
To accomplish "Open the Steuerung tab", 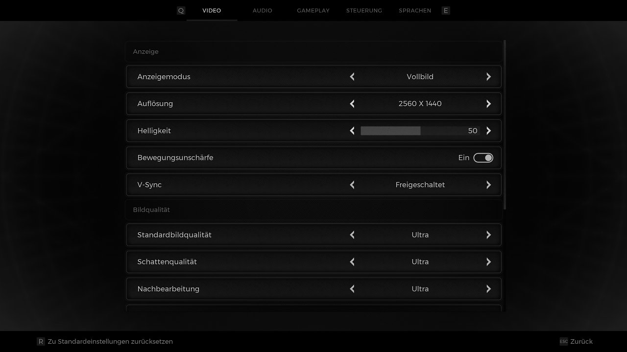I will tap(364, 10).
